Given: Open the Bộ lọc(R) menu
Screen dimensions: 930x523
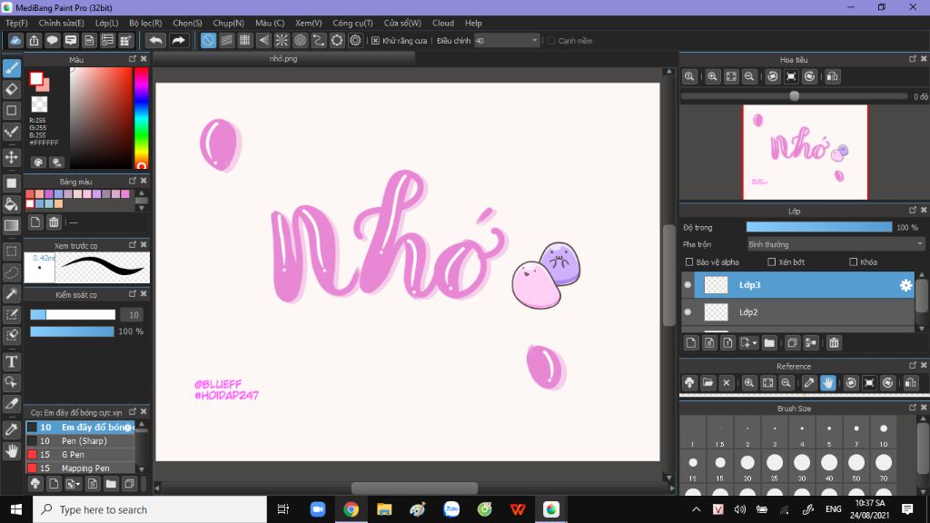Looking at the screenshot, I should pyautogui.click(x=145, y=23).
